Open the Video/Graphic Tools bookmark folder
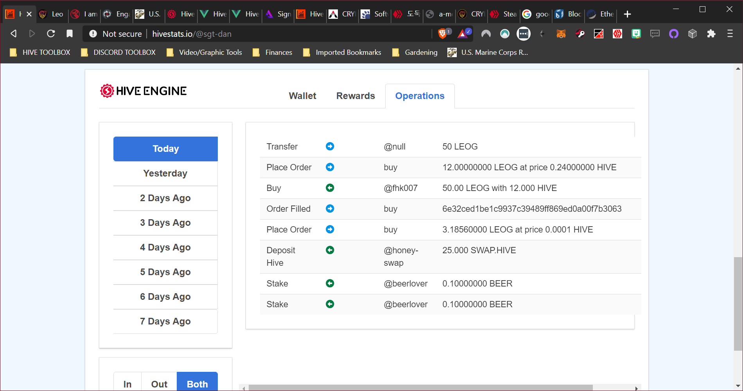 point(204,52)
